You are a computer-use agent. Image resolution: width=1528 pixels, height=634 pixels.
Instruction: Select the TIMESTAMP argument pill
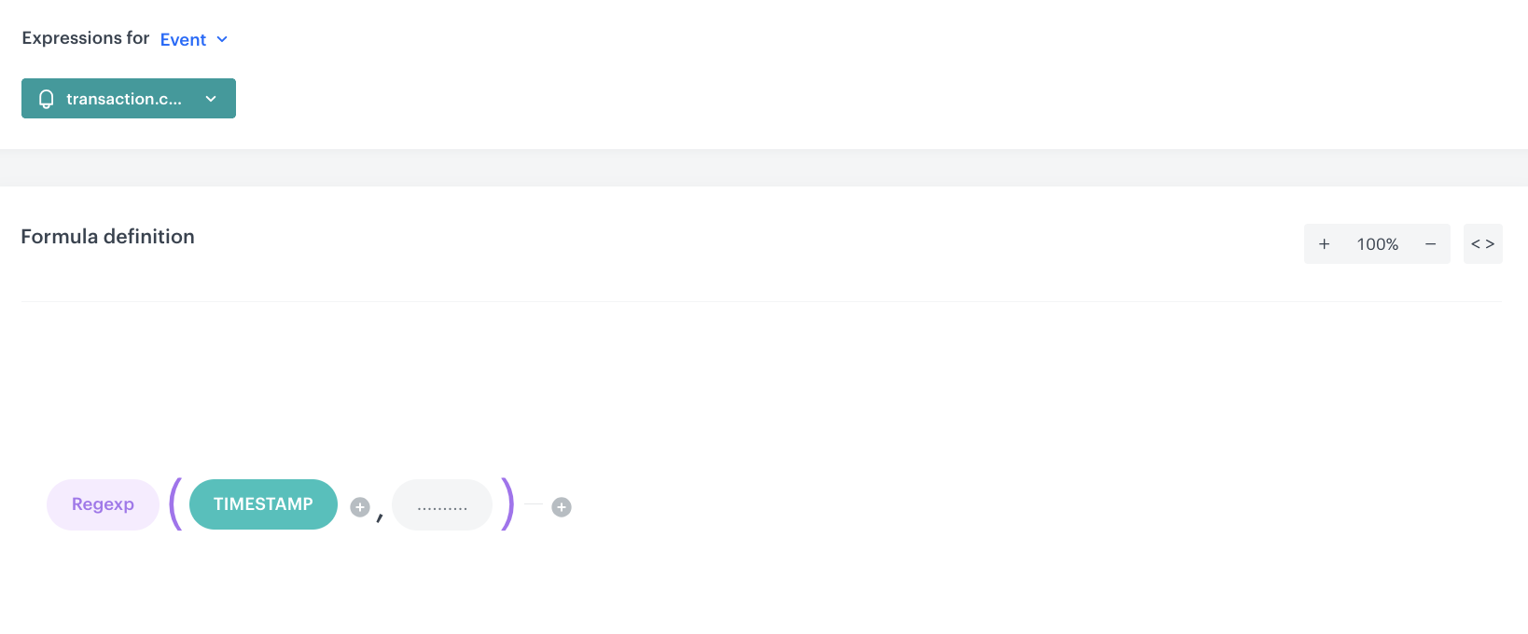(262, 503)
